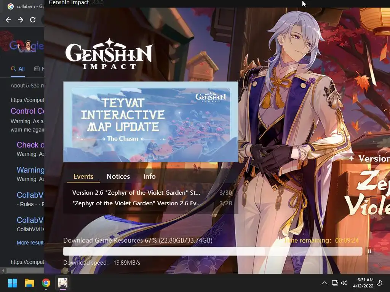390x292 pixels.
Task: Open Teyvat Interactive Map Update banner
Action: click(151, 122)
